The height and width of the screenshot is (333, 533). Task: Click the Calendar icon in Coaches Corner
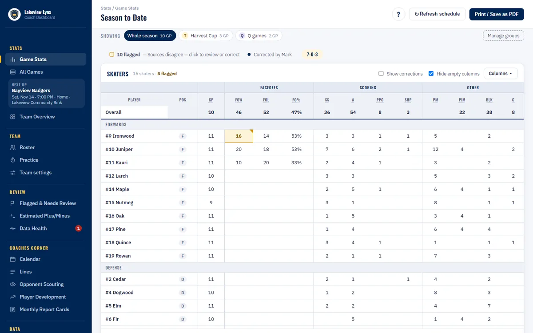(x=13, y=259)
